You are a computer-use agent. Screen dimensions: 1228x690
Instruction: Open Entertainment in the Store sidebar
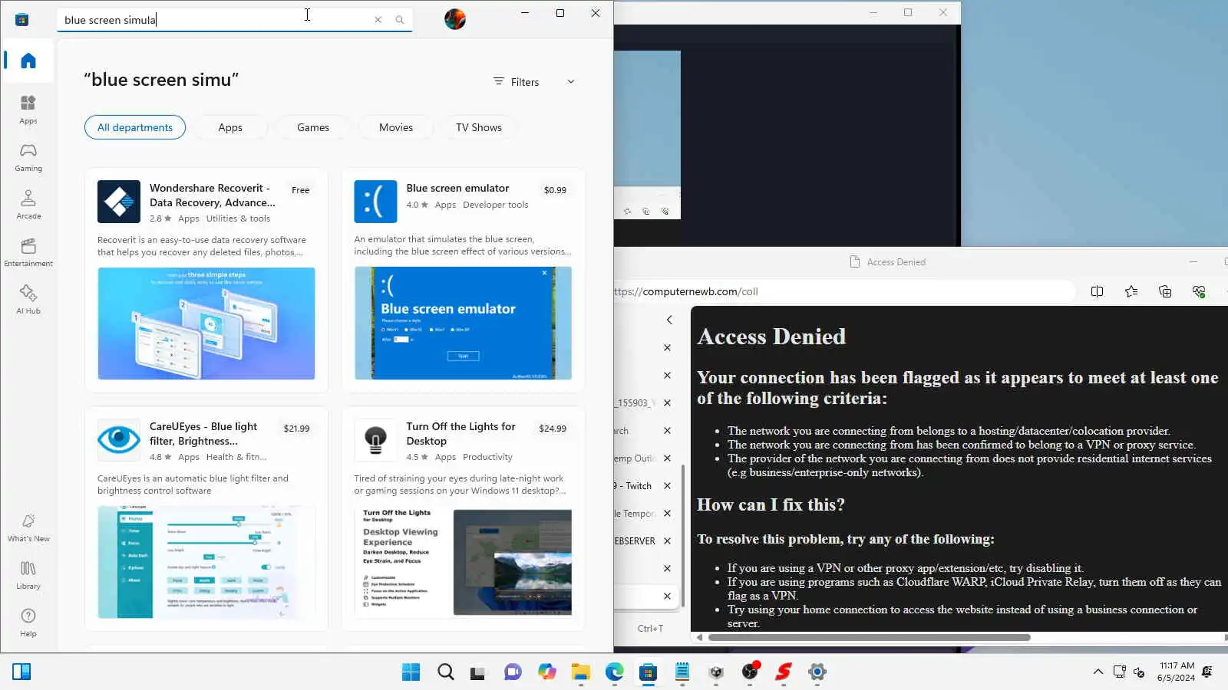click(28, 252)
